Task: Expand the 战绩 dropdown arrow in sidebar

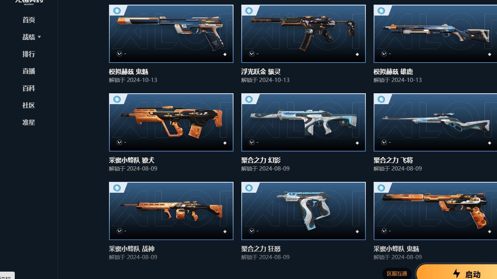Action: point(39,37)
